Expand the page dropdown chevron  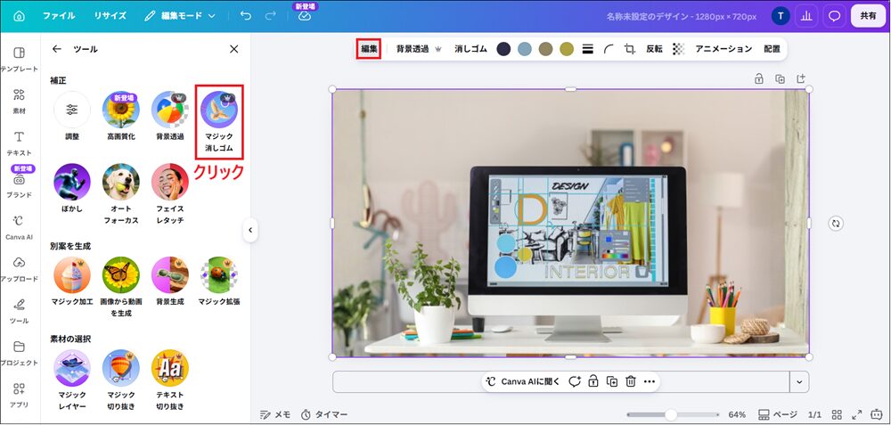coord(799,382)
